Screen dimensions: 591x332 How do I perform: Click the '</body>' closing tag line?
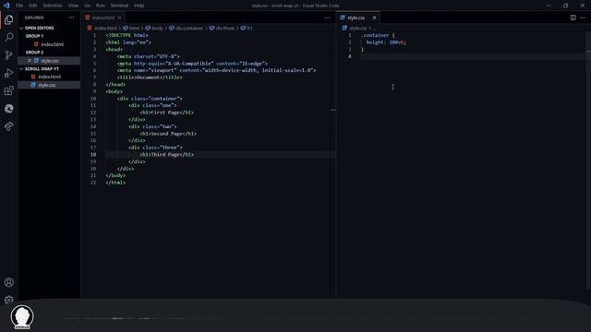pyautogui.click(x=115, y=176)
